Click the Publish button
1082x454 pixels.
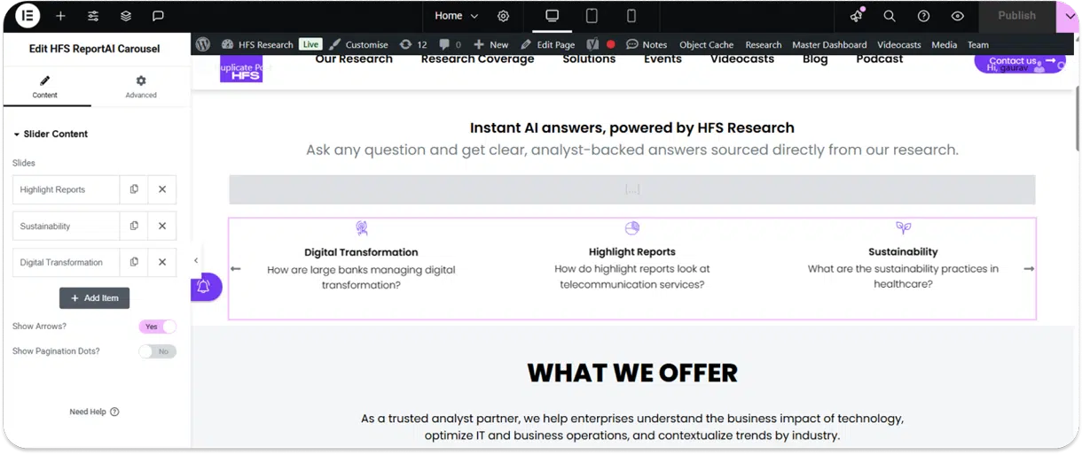1016,16
